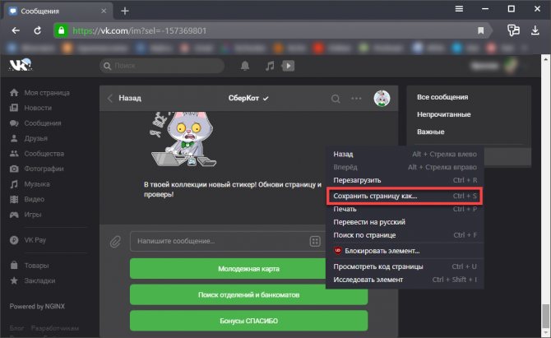This screenshot has height=338, width=551.
Task: Click the VK search field
Action: (162, 66)
